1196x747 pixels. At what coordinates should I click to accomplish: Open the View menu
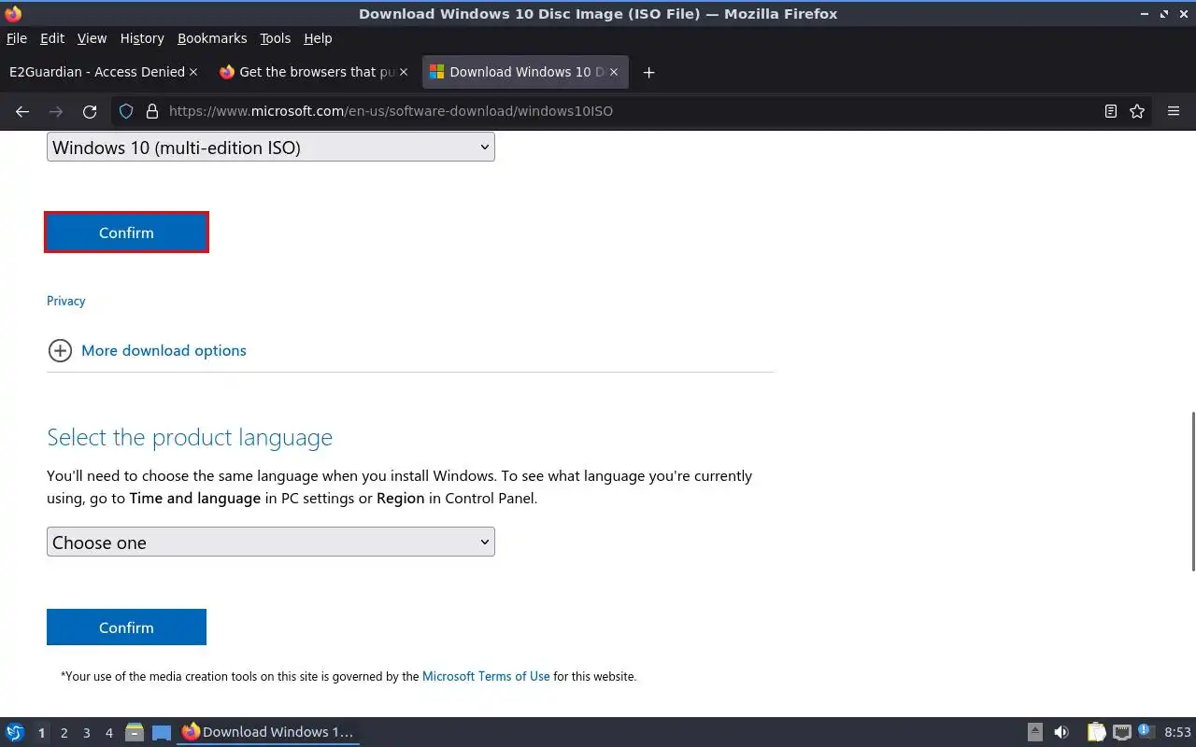click(x=92, y=38)
